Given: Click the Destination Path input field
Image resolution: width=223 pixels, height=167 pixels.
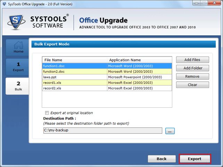Looking at the screenshot, I should 103,130.
